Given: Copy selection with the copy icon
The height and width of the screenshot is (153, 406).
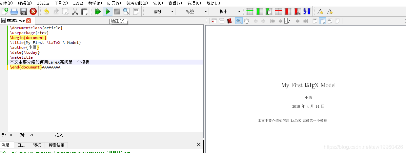Looking at the screenshot, I should point(66,11).
